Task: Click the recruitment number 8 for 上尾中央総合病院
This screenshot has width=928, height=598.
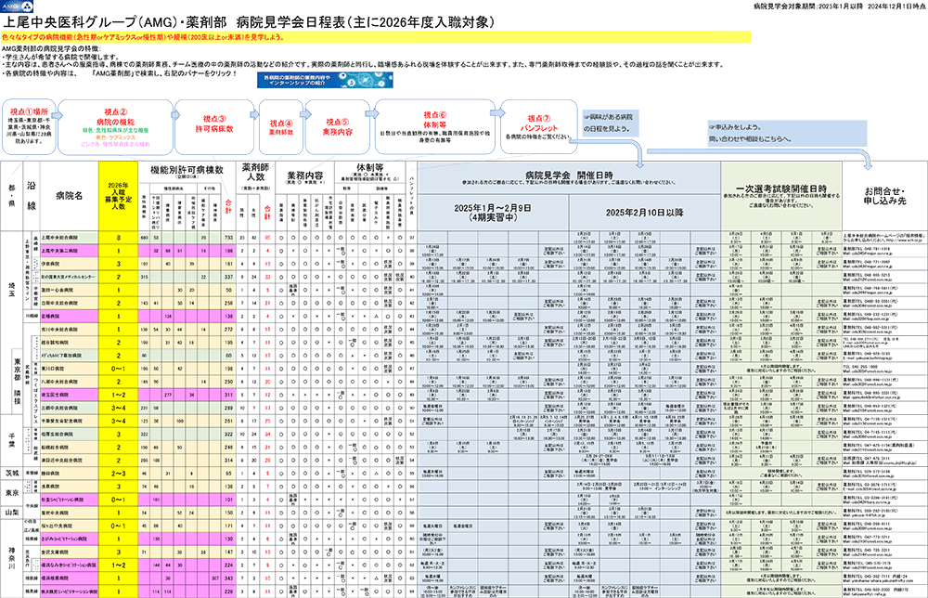Action: pos(119,238)
